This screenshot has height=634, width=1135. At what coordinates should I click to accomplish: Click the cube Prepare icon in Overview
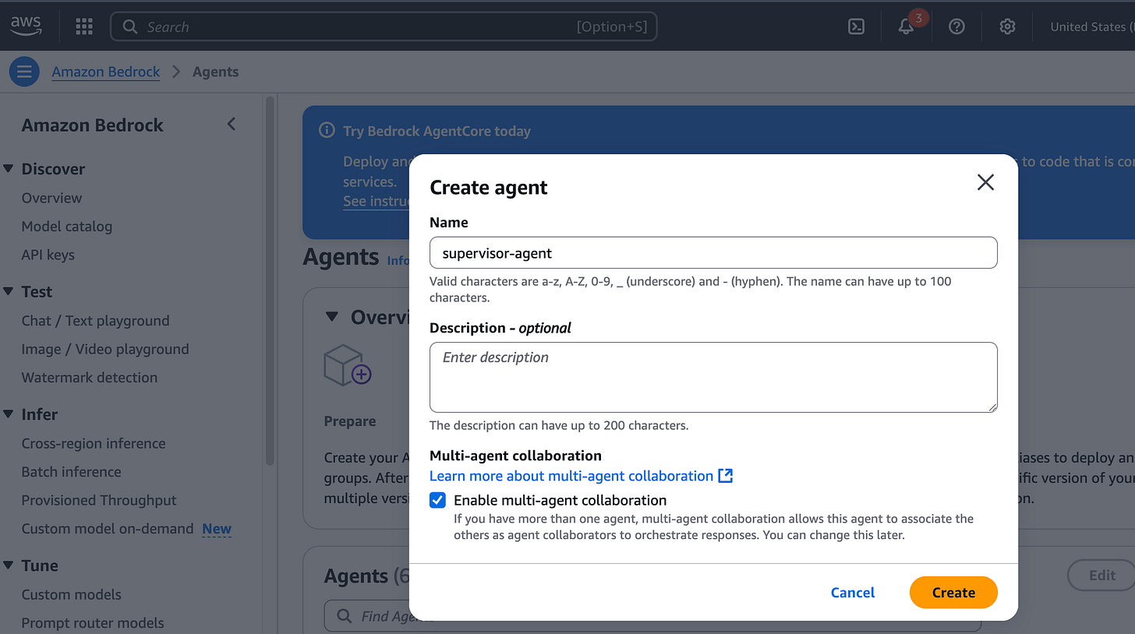[347, 365]
